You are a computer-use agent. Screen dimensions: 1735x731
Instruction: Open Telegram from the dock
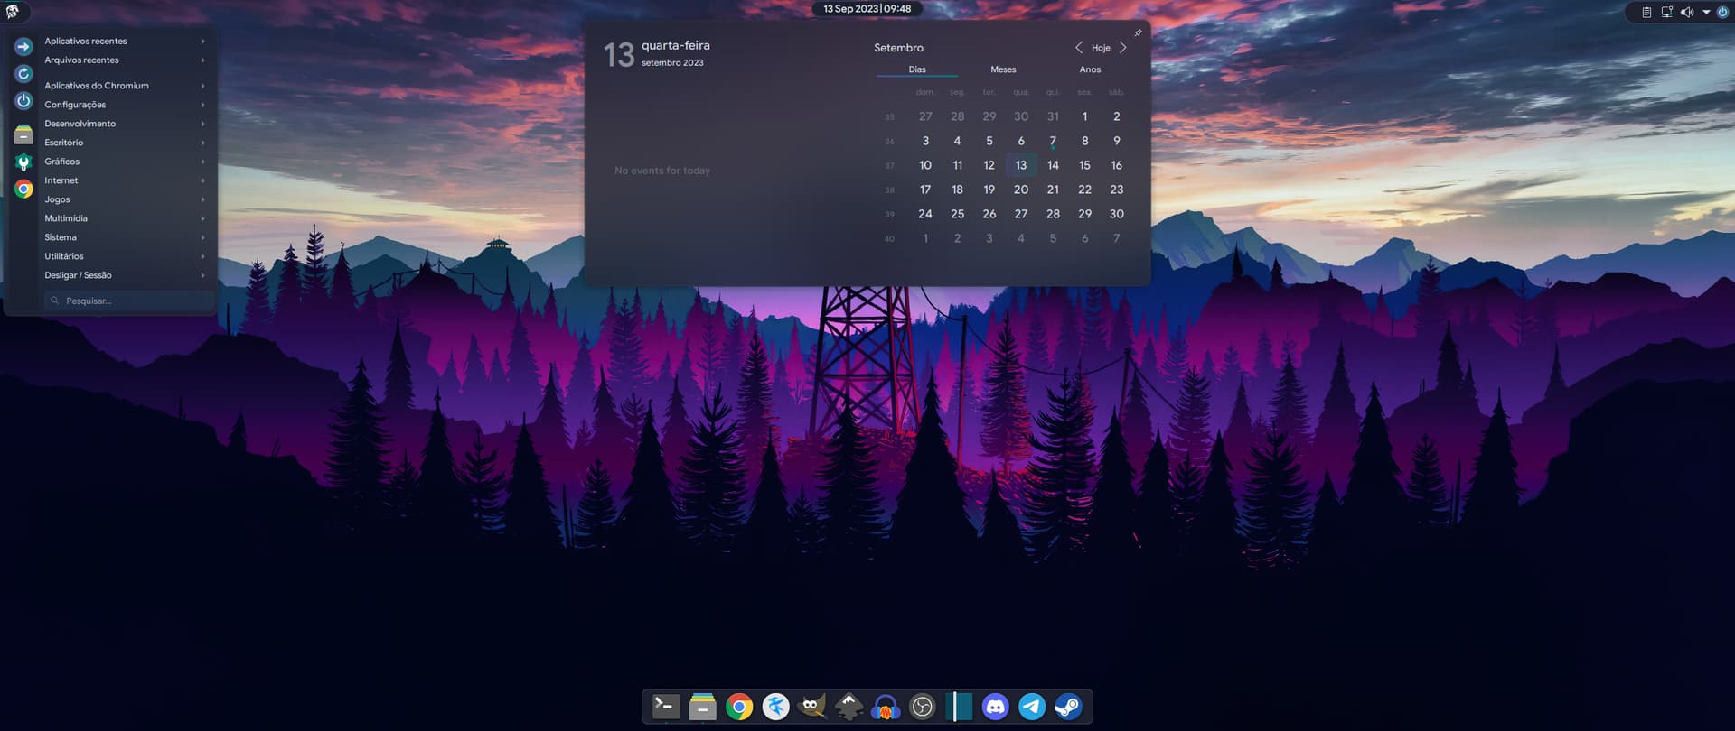(x=1032, y=707)
